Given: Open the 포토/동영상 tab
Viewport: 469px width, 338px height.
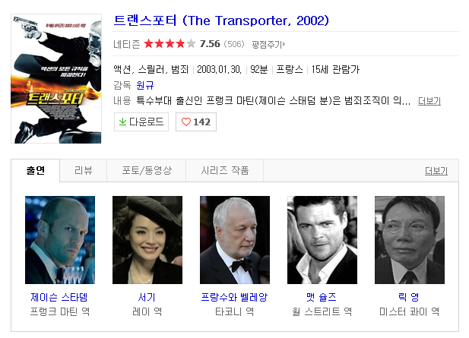Looking at the screenshot, I should (147, 170).
